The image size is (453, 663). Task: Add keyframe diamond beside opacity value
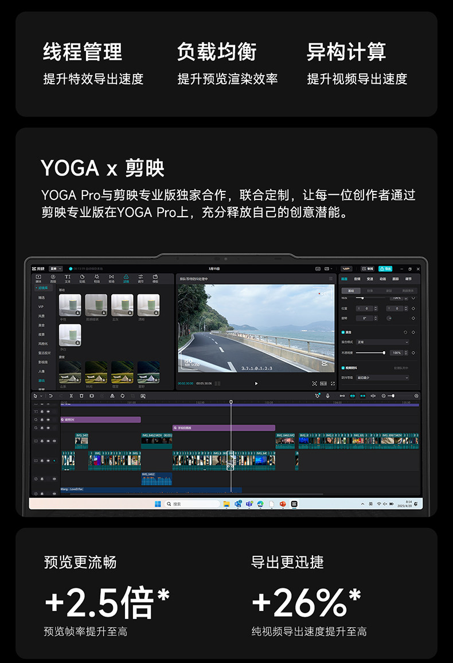tap(413, 352)
